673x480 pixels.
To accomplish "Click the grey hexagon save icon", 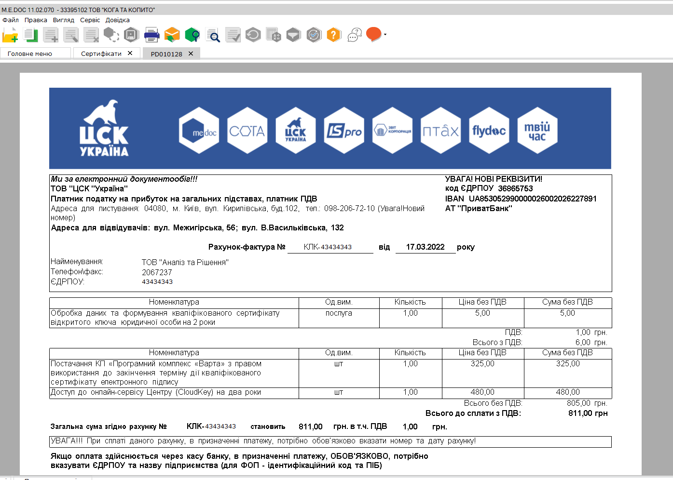I will [131, 35].
